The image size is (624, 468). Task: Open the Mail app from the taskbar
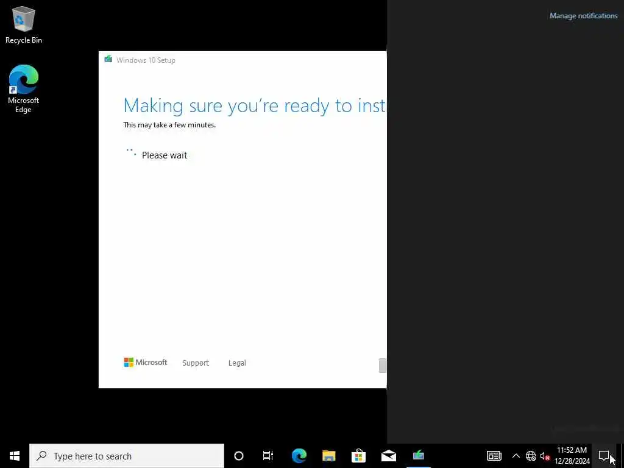pyautogui.click(x=388, y=456)
